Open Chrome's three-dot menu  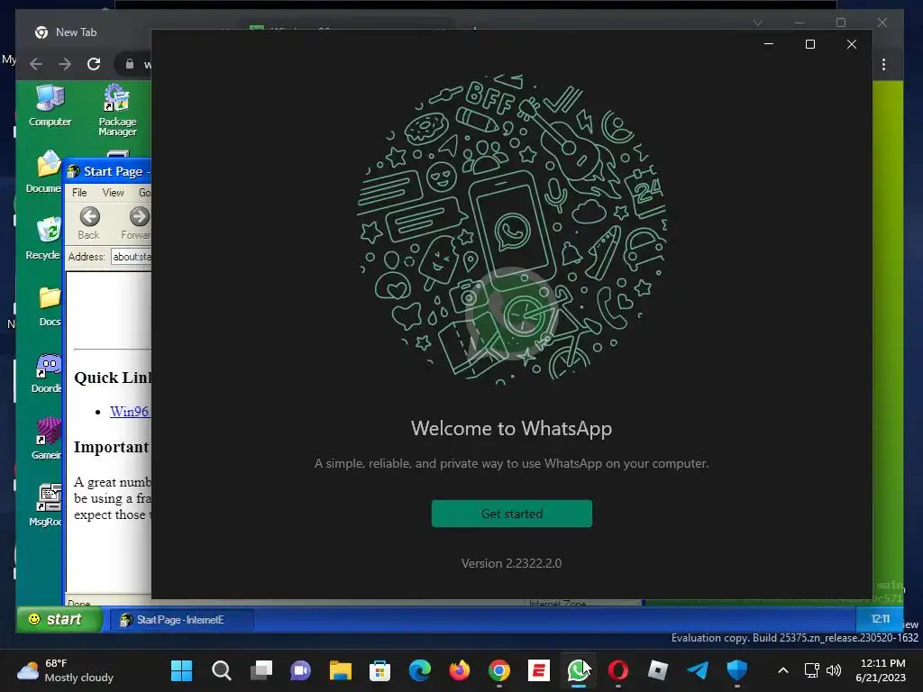tap(883, 64)
